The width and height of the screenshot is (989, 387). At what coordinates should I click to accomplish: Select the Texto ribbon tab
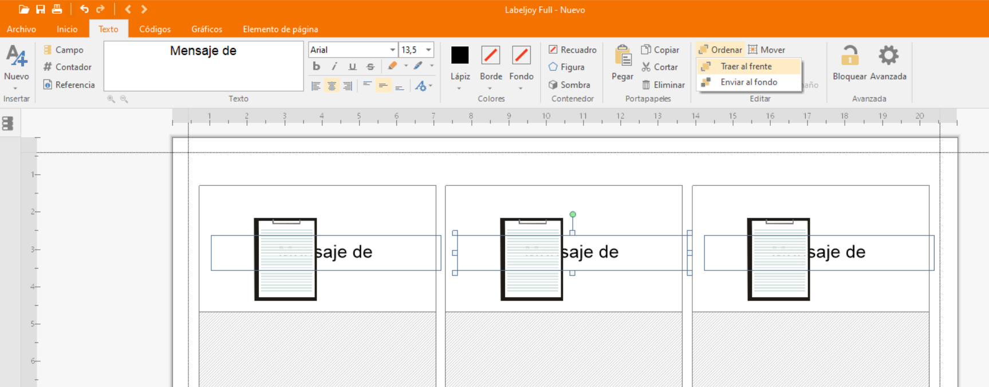(x=108, y=29)
